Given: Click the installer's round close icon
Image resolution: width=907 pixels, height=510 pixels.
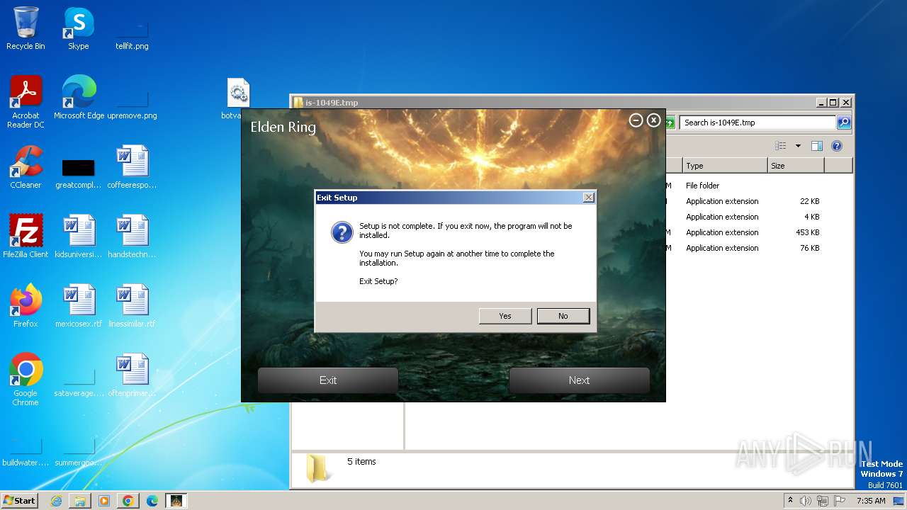Looking at the screenshot, I should point(654,120).
